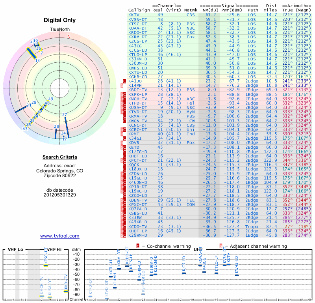Click the red N magnetic north marker

pos(69,36)
